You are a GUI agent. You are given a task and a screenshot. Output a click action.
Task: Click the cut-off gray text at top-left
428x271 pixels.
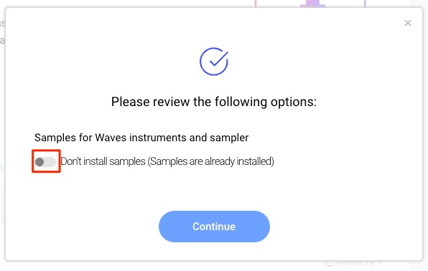click(2, 24)
